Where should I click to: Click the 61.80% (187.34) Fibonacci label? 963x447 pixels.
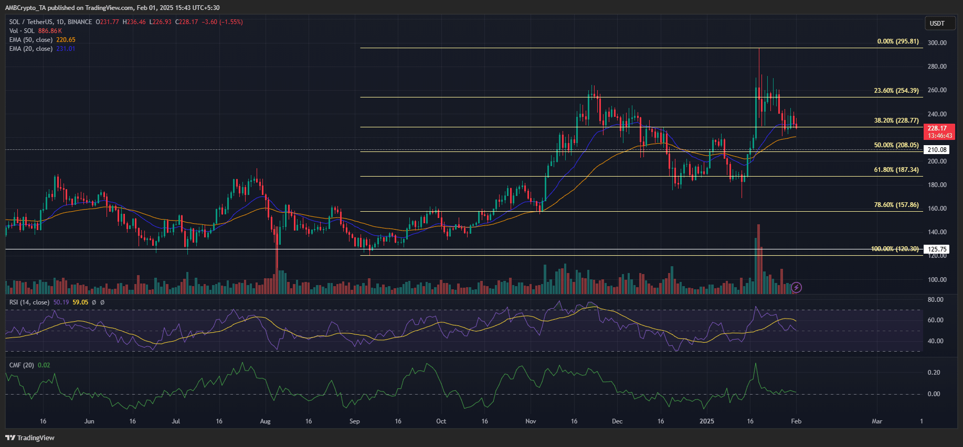[896, 170]
